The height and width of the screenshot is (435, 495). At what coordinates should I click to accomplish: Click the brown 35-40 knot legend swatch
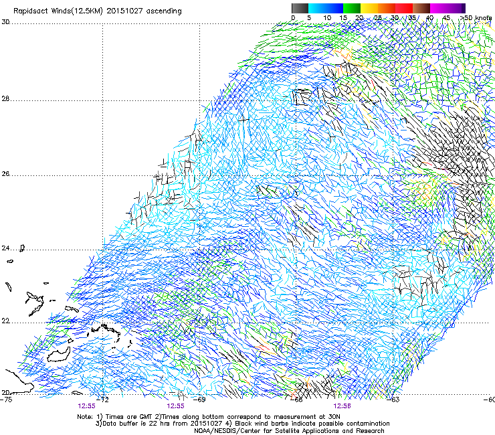point(421,8)
